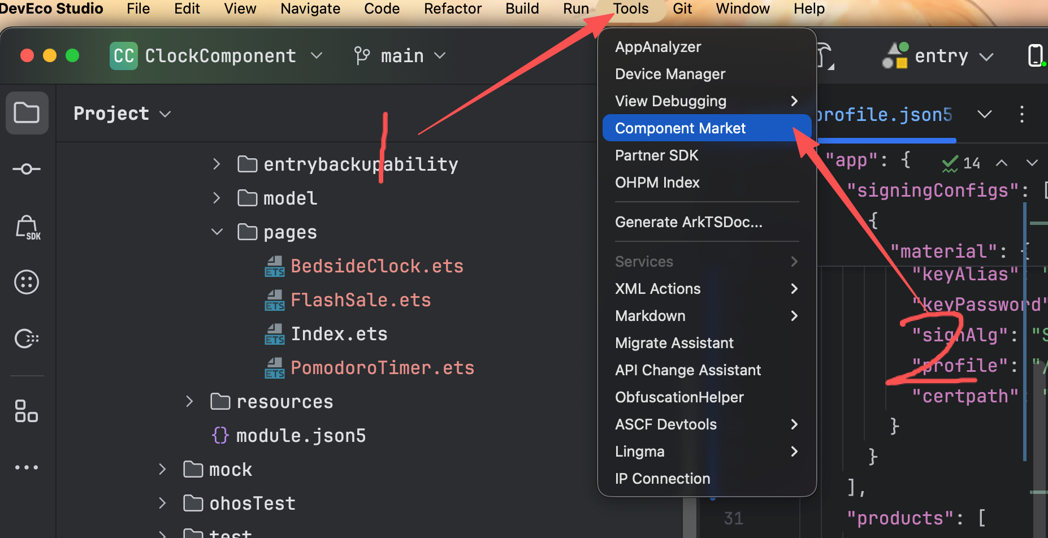
Task: Click the "certpath" key in editor
Action: click(x=965, y=396)
